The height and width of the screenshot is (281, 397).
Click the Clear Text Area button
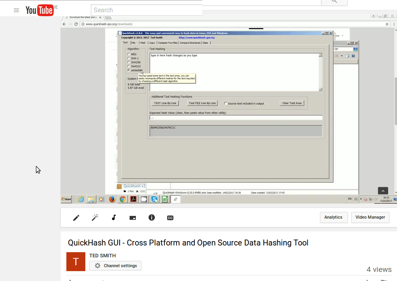pyautogui.click(x=292, y=103)
